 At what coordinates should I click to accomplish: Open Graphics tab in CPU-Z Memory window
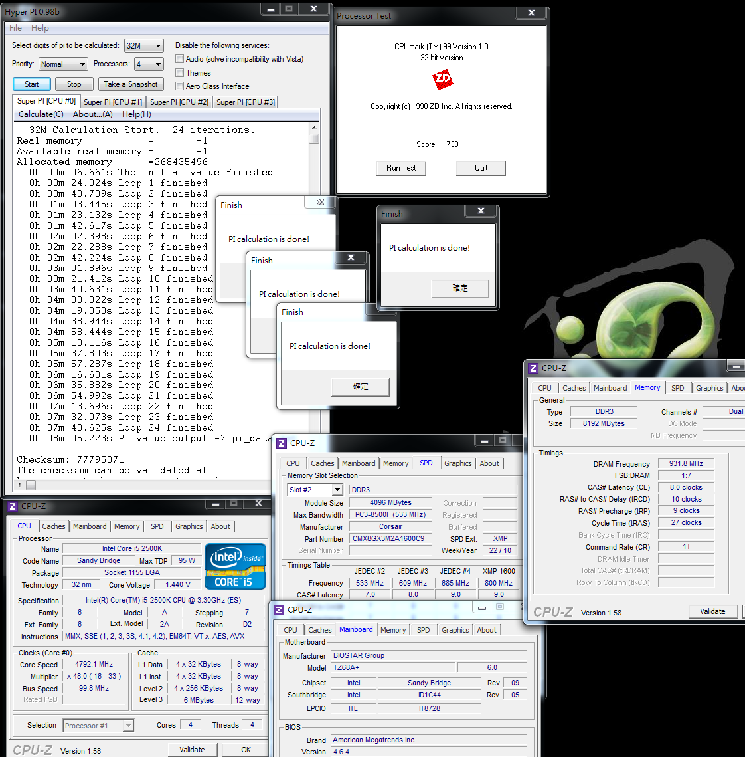pyautogui.click(x=709, y=388)
